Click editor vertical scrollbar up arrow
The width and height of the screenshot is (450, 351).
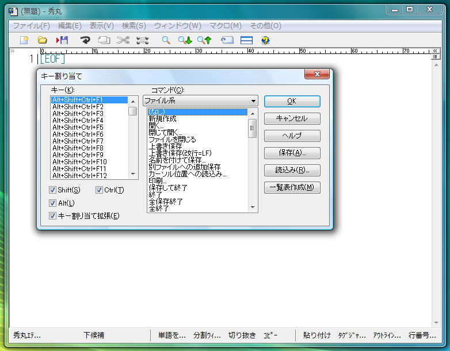pos(436,65)
